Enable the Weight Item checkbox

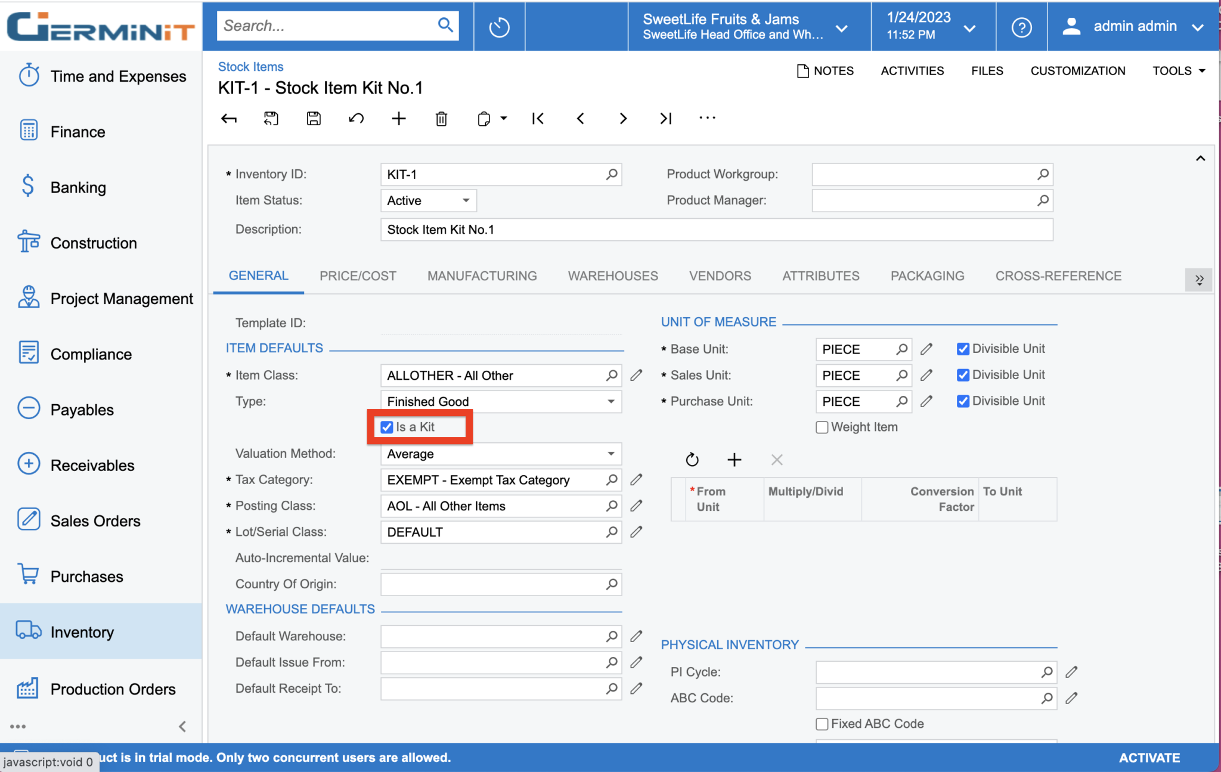(822, 427)
